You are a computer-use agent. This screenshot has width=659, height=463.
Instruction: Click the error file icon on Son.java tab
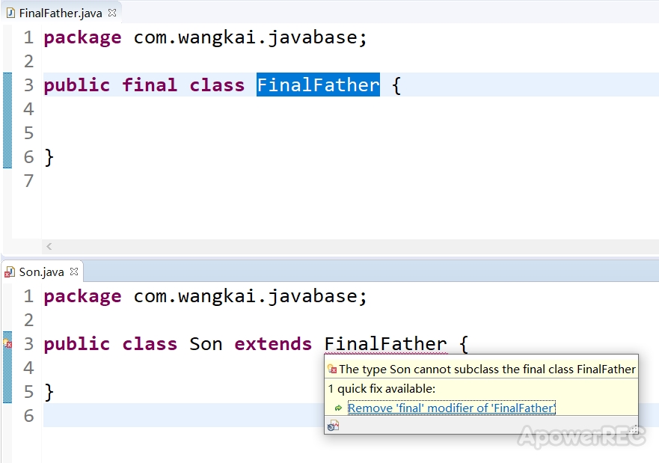[x=9, y=272]
